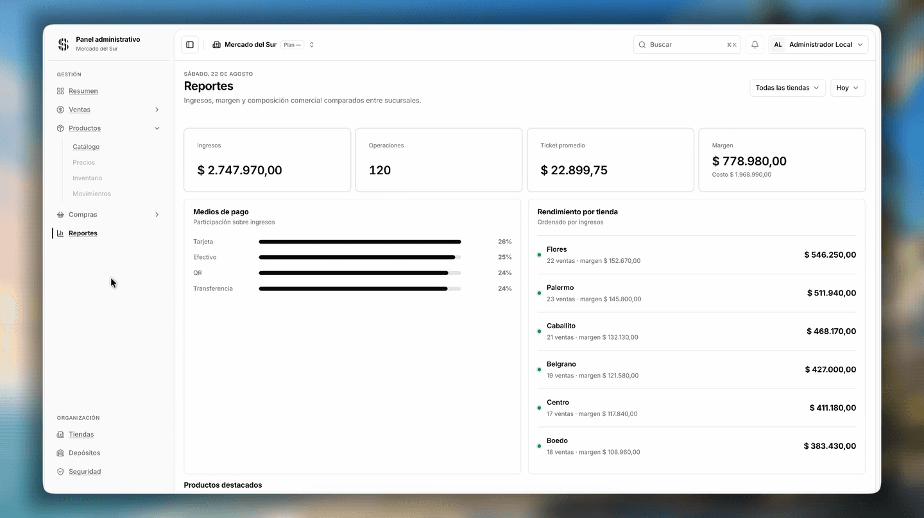Open Movimientos in the sidebar
This screenshot has height=518, width=924.
coord(92,194)
